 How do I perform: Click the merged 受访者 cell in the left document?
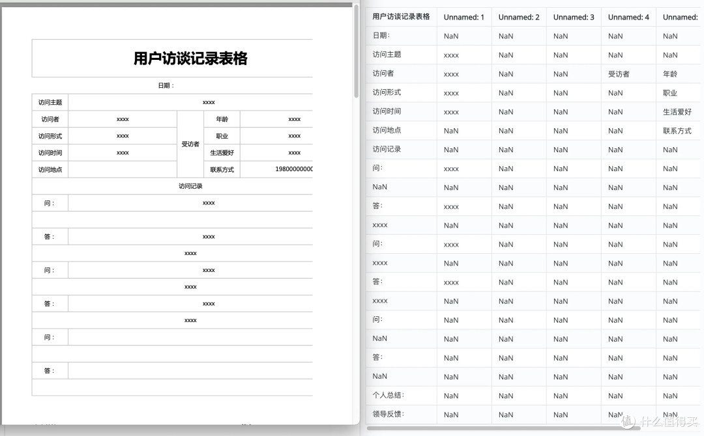point(190,144)
